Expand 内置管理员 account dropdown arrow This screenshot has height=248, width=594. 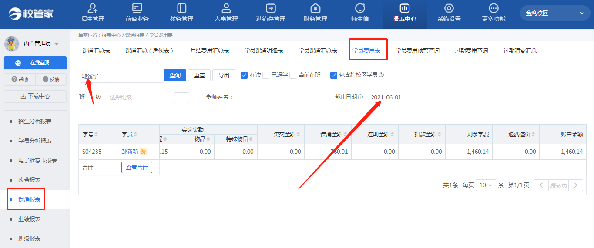(x=57, y=44)
